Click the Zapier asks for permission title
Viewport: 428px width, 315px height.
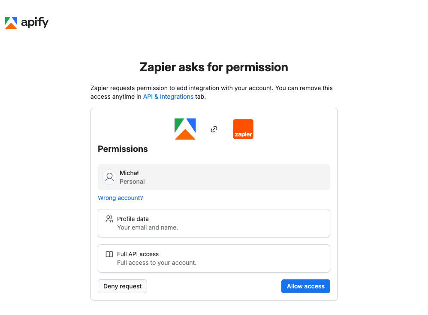point(214,67)
